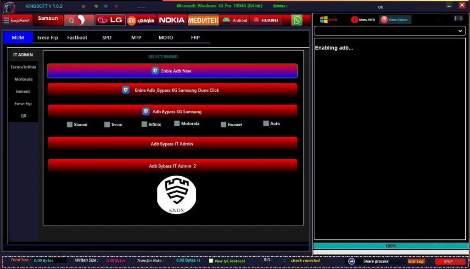Click the bracket icon in log toolbar
The height and width of the screenshot is (269, 470).
(458, 19)
